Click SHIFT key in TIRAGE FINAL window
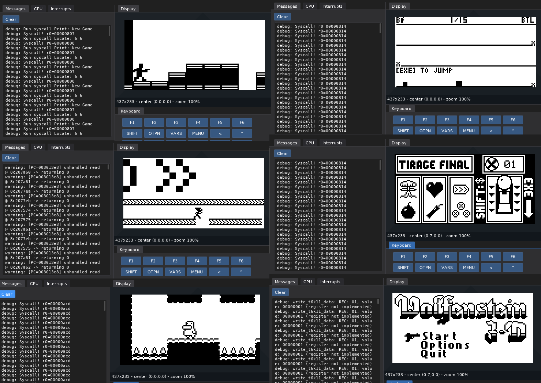The height and width of the screenshot is (383, 541). click(403, 268)
